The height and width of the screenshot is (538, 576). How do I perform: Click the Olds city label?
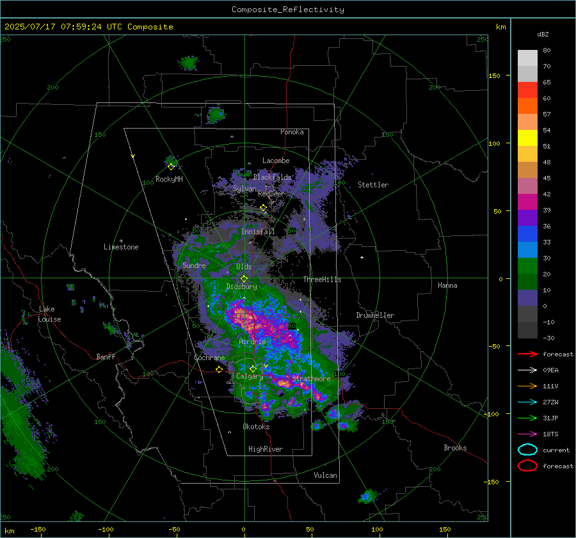coord(244,267)
